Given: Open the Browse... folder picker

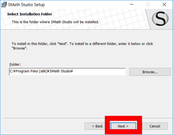Looking at the screenshot, I should point(150,72).
